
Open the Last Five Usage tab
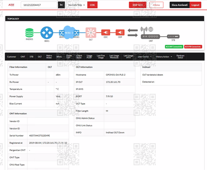tap(101, 57)
